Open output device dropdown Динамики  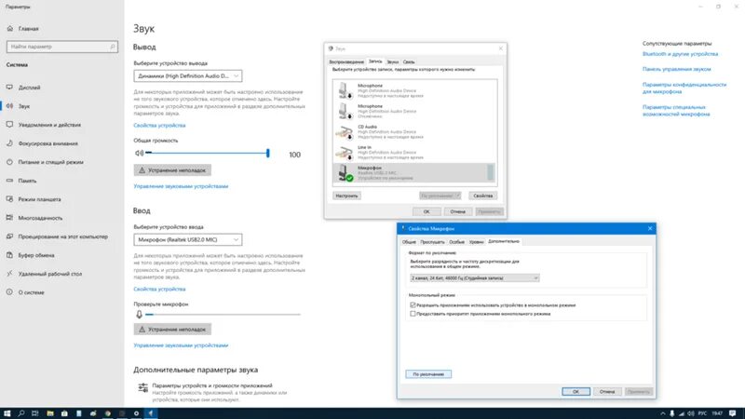pos(188,76)
